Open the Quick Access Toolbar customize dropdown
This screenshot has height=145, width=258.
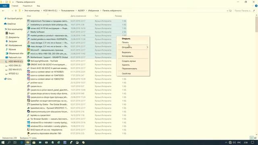click(13, 2)
